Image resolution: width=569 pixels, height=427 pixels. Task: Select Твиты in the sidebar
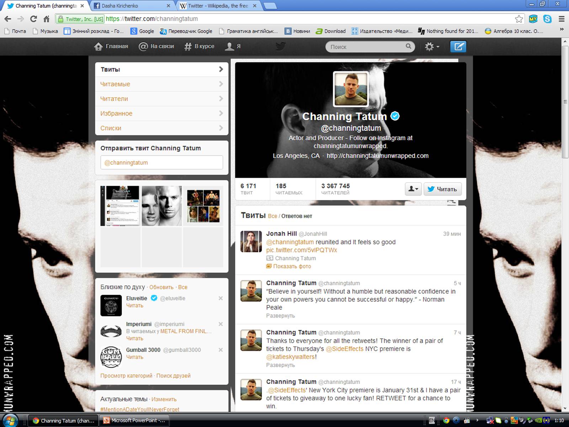[162, 69]
